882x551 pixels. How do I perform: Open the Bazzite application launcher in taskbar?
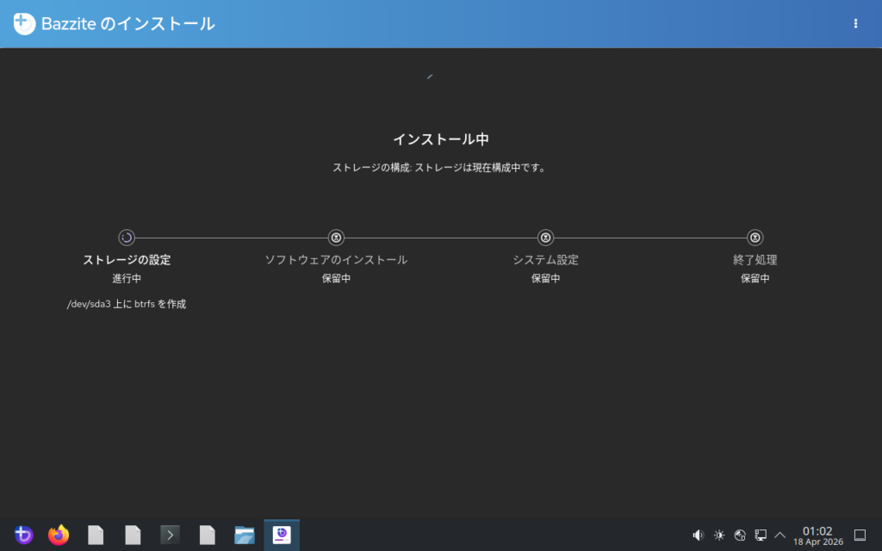(23, 536)
